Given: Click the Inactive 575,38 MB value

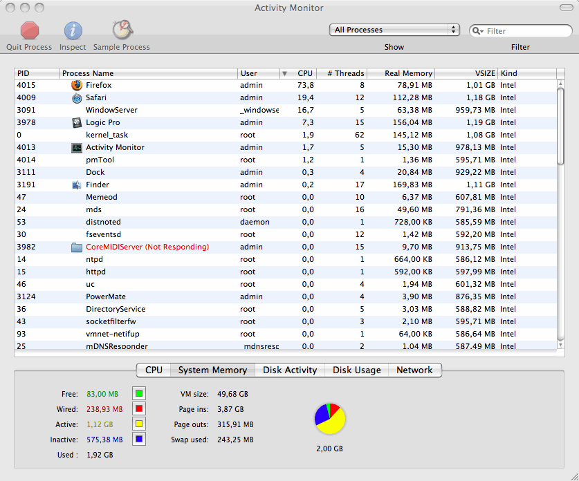Looking at the screenshot, I should point(104,440).
